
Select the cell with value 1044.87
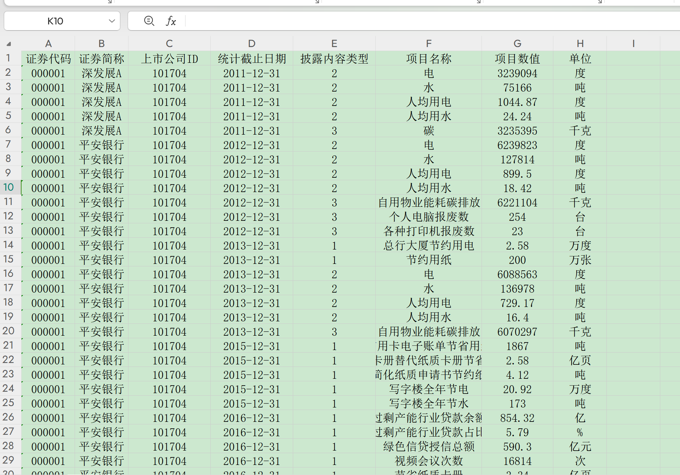click(x=517, y=102)
